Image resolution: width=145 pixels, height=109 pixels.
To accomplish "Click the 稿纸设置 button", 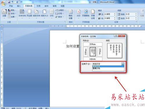I will click(71, 14).
